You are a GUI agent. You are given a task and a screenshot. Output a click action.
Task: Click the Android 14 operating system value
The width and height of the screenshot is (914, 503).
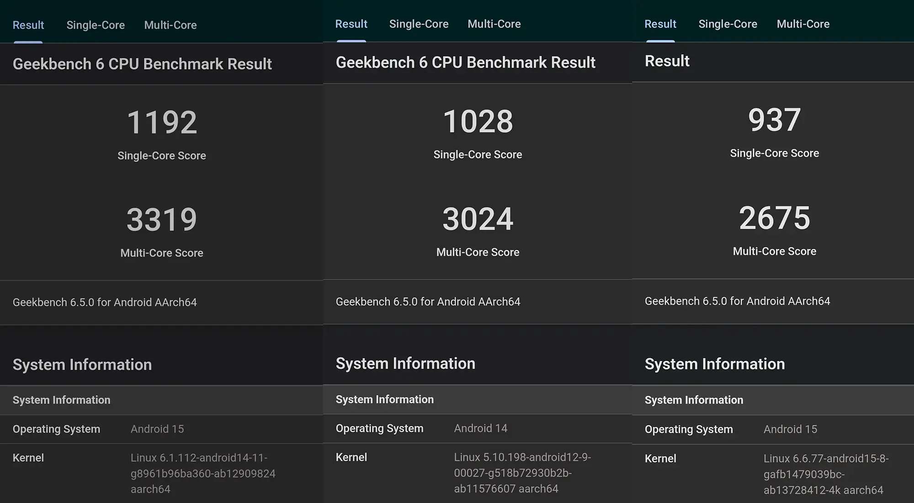coord(480,428)
